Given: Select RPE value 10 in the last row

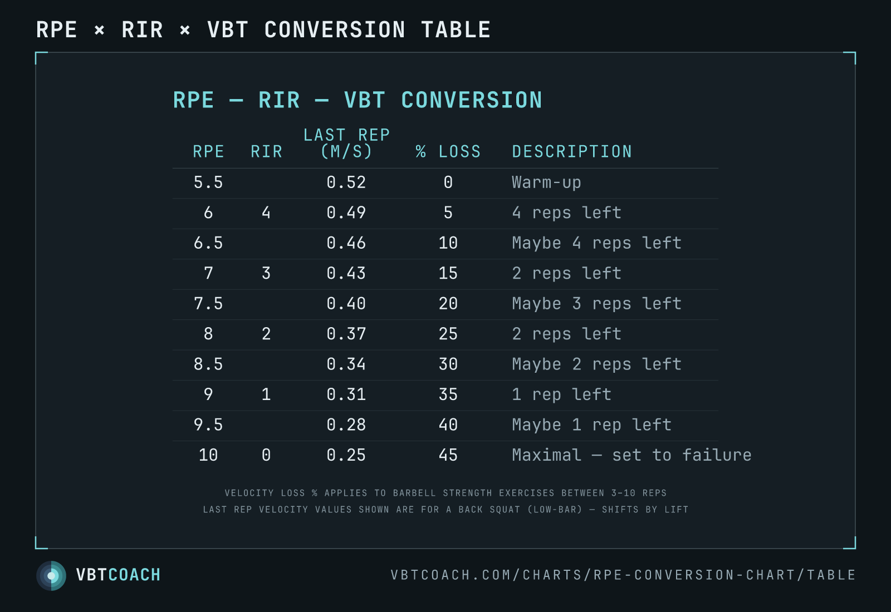Looking at the screenshot, I should pos(208,455).
